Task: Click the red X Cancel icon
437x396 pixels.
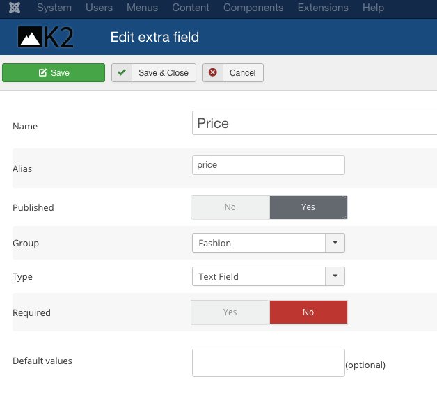Action: coord(213,72)
